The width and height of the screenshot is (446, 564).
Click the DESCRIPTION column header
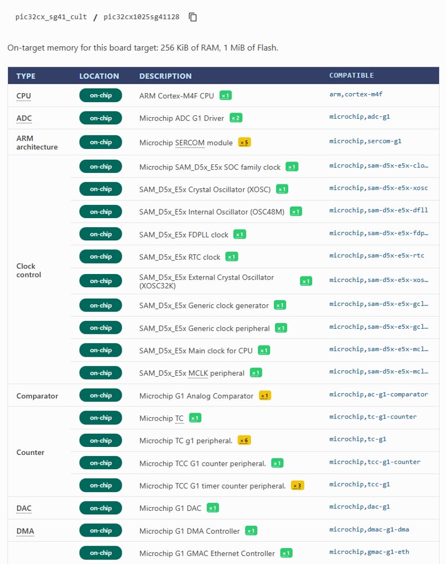coord(165,76)
